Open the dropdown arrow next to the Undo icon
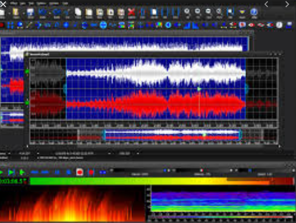Viewport: 296px width, 223px height. (x=50, y=13)
